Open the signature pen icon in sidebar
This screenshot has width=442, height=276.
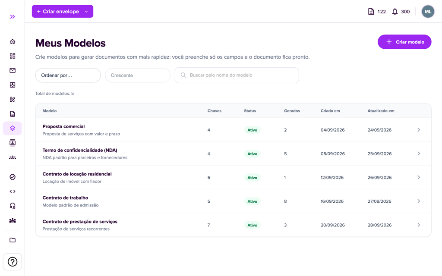[13, 100]
